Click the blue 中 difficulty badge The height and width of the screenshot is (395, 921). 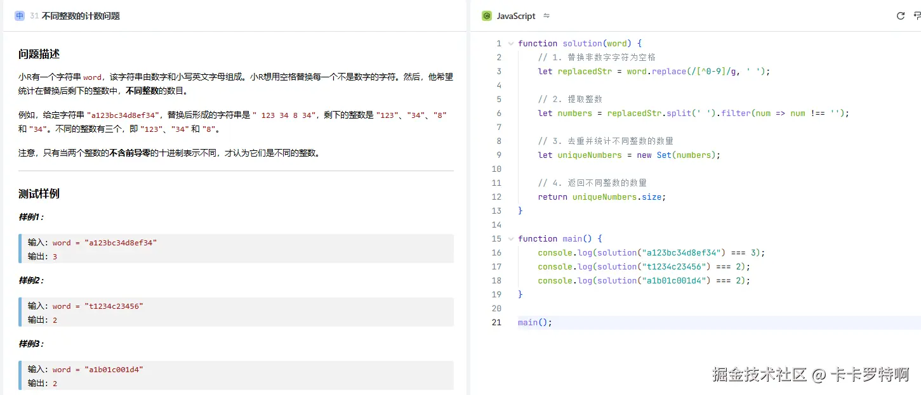[19, 15]
